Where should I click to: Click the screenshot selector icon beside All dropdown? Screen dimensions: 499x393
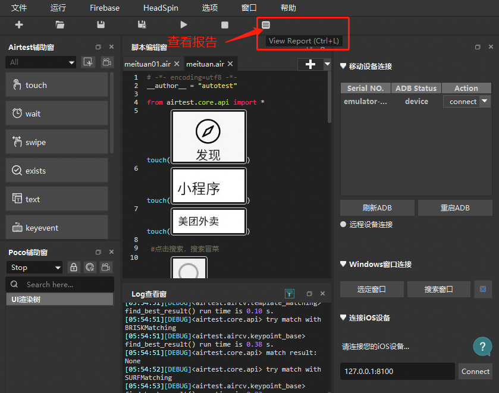click(x=88, y=62)
